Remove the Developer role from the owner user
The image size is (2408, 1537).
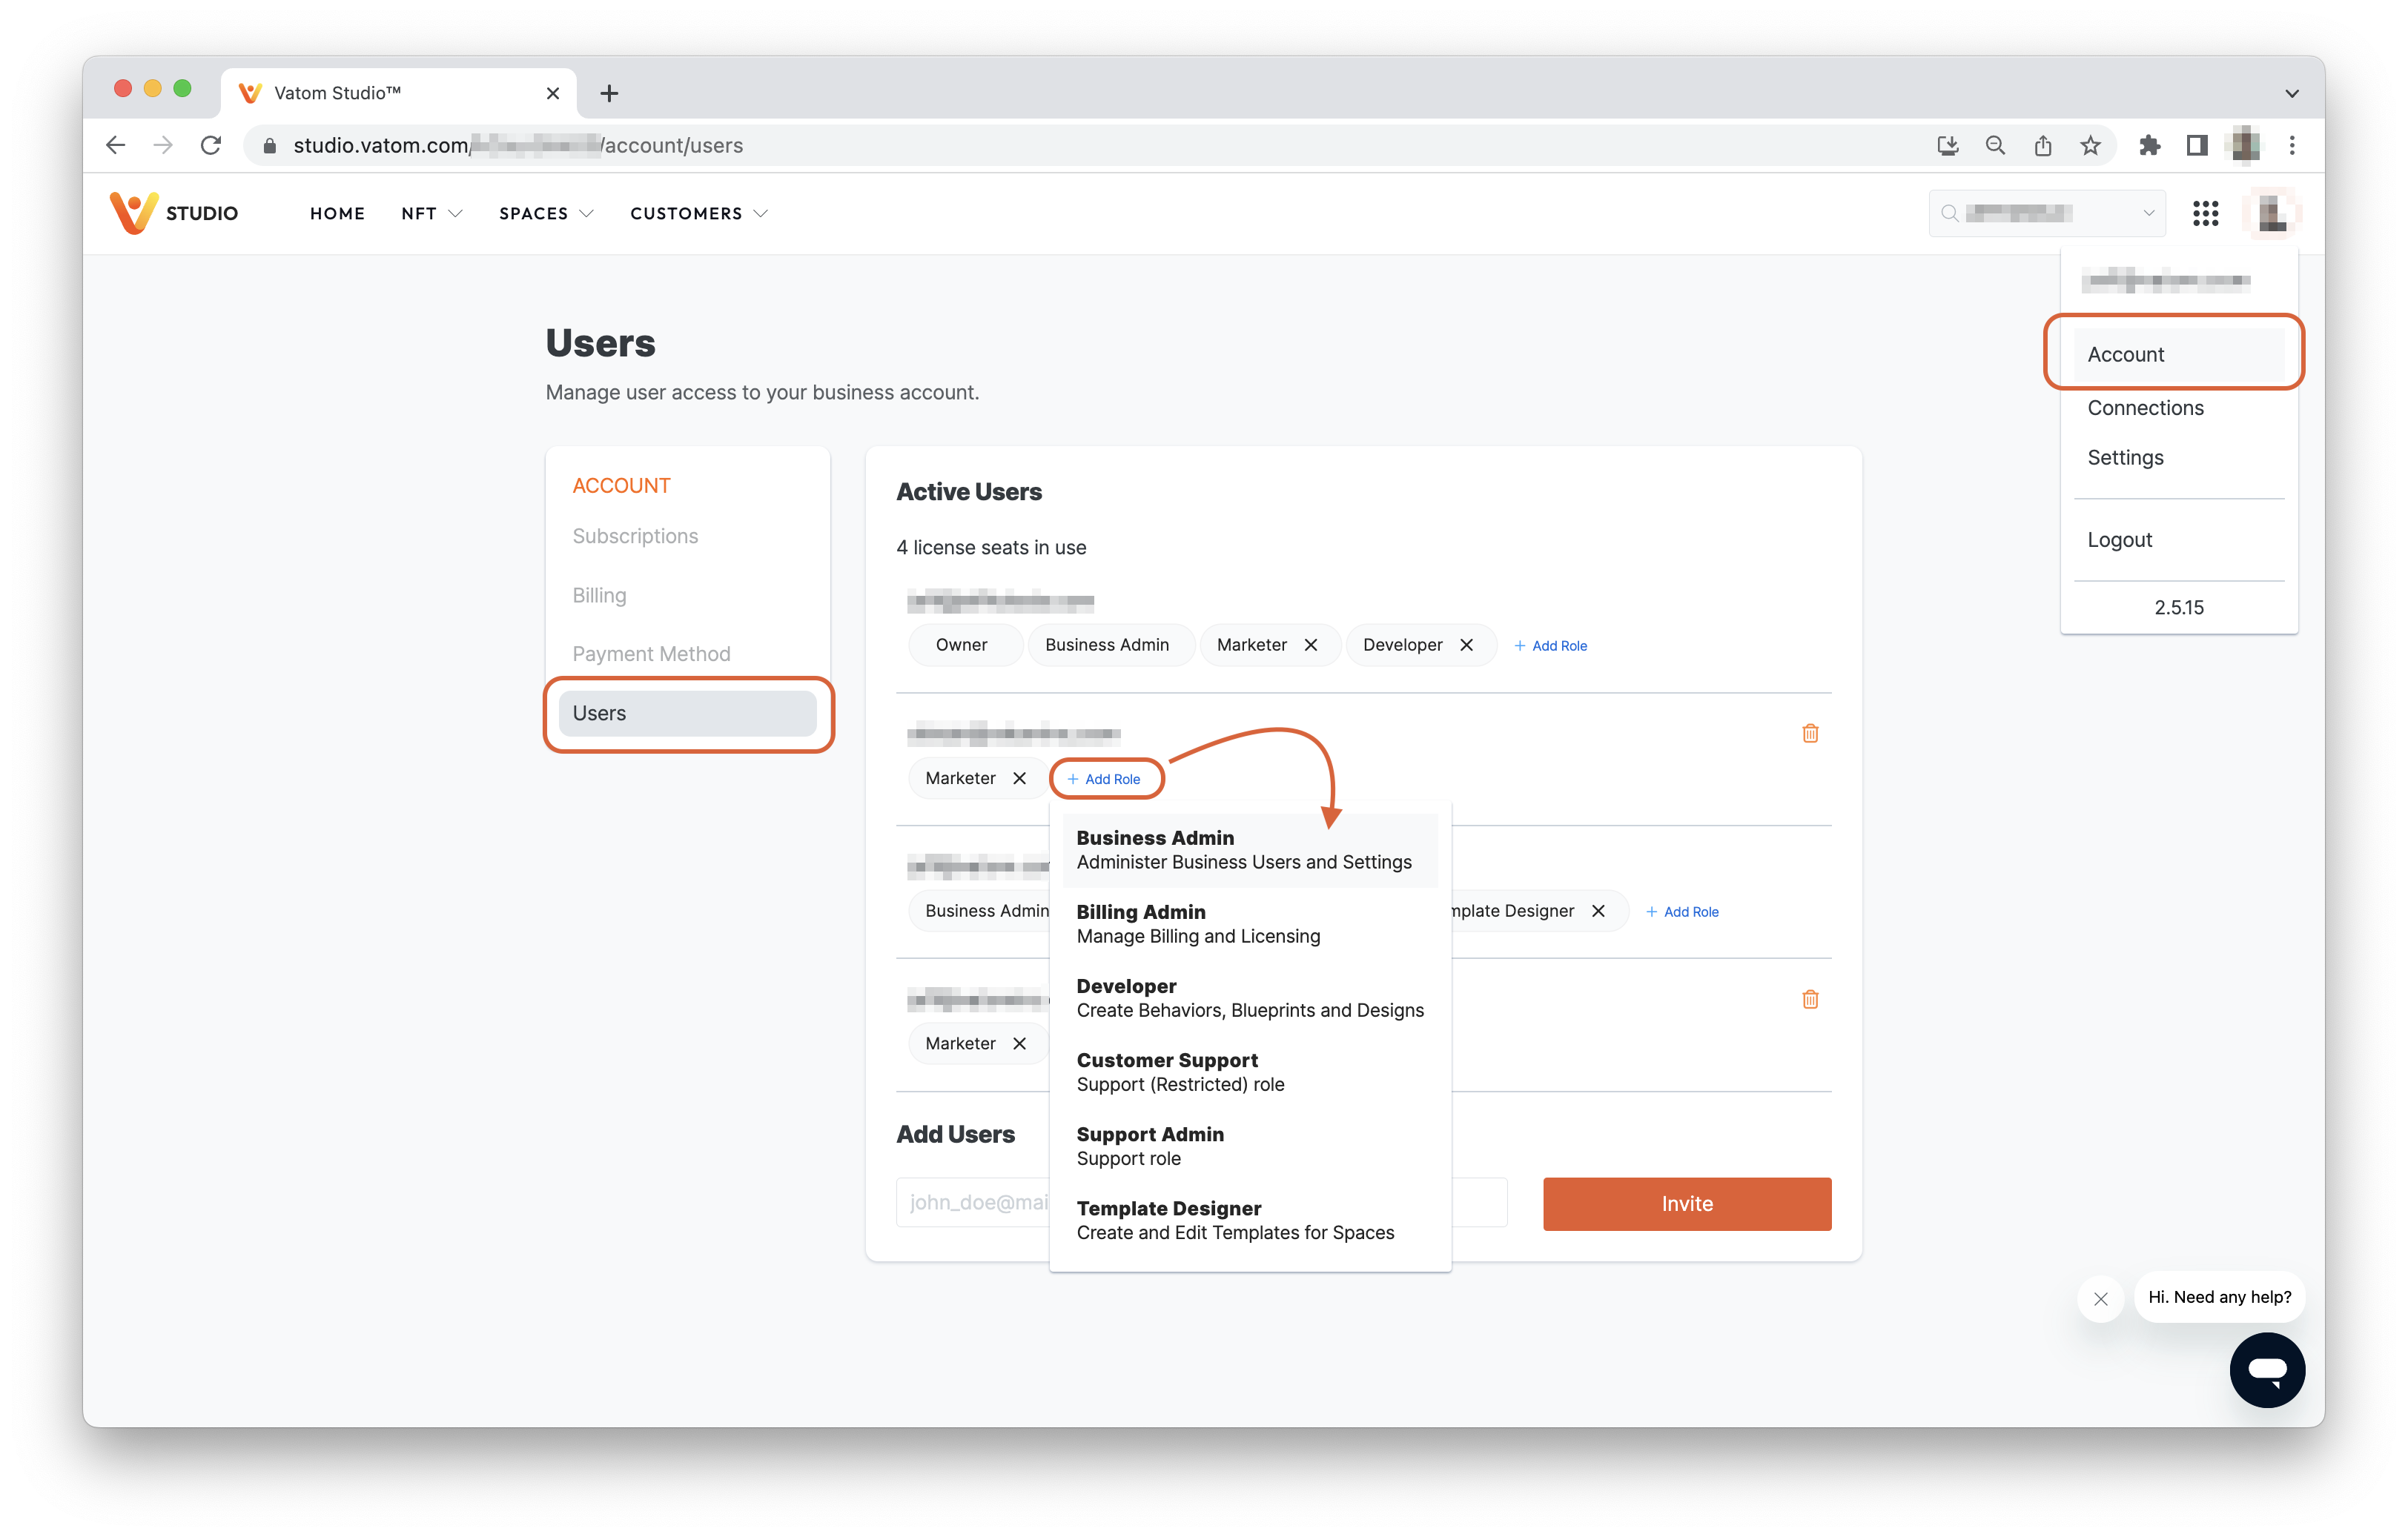(x=1467, y=645)
